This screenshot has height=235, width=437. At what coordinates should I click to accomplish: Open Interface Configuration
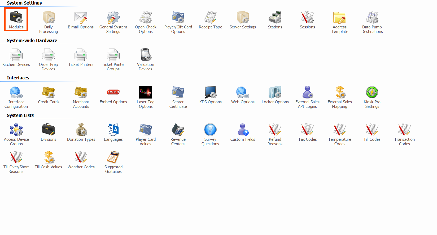click(x=16, y=92)
